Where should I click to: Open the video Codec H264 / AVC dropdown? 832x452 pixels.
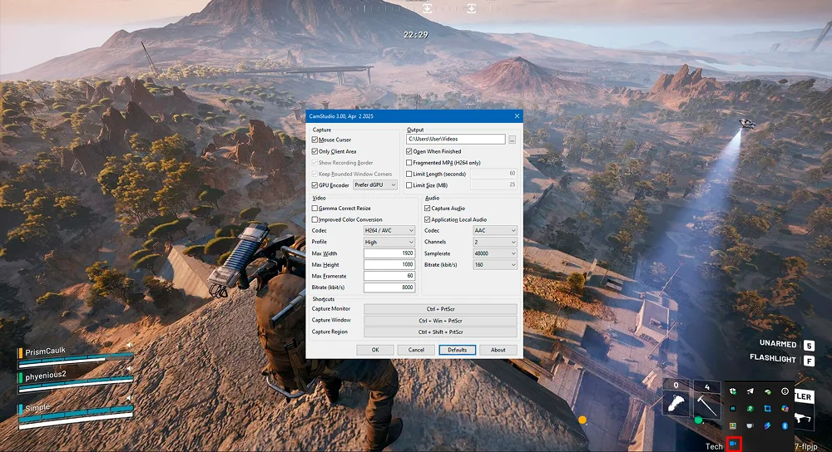[389, 230]
